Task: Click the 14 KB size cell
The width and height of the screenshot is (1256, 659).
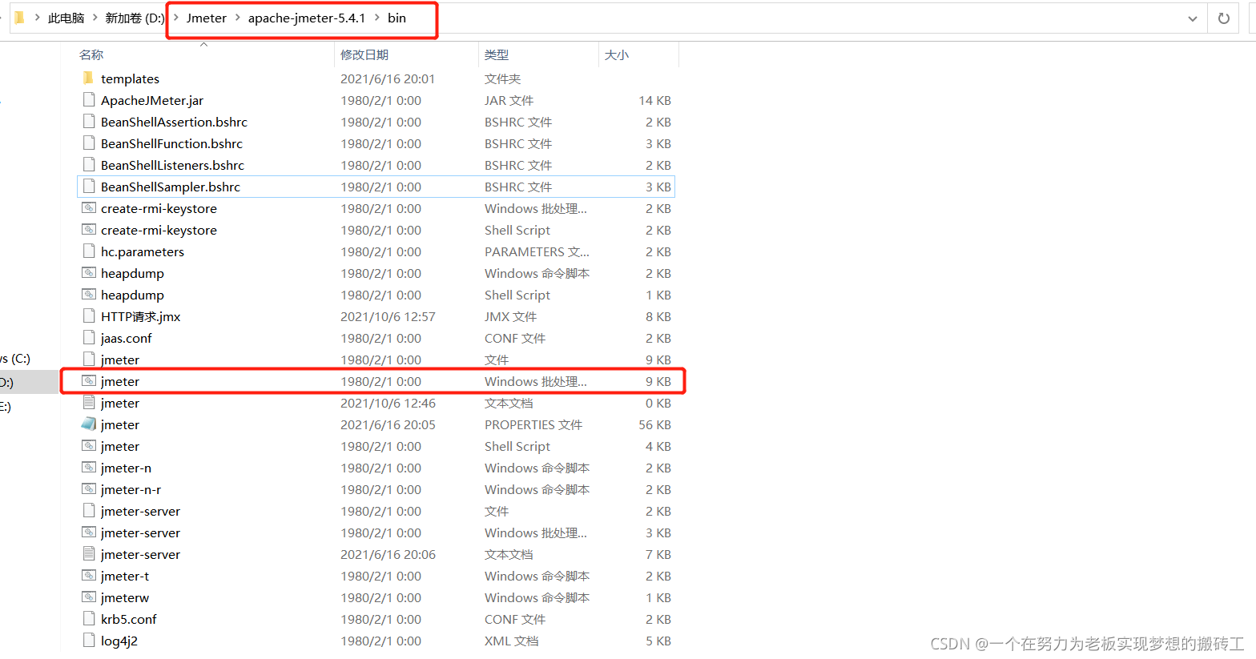Action: [x=654, y=100]
